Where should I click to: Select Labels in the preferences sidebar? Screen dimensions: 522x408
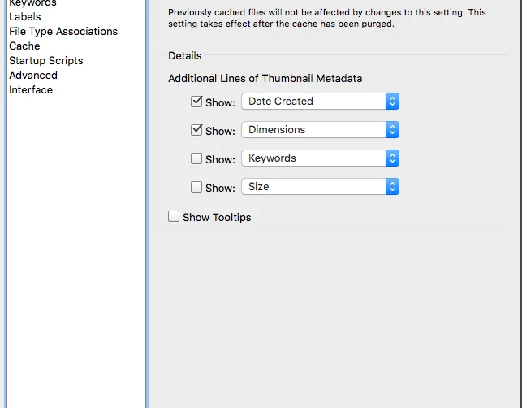click(25, 16)
